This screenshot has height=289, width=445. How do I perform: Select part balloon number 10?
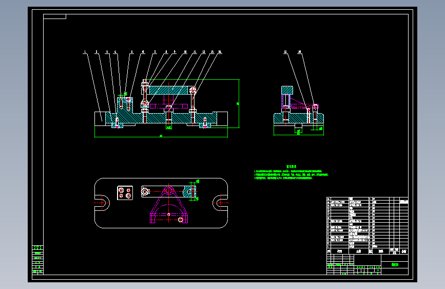[185, 52]
